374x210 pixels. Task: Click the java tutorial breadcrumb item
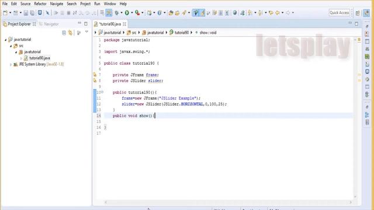110,33
